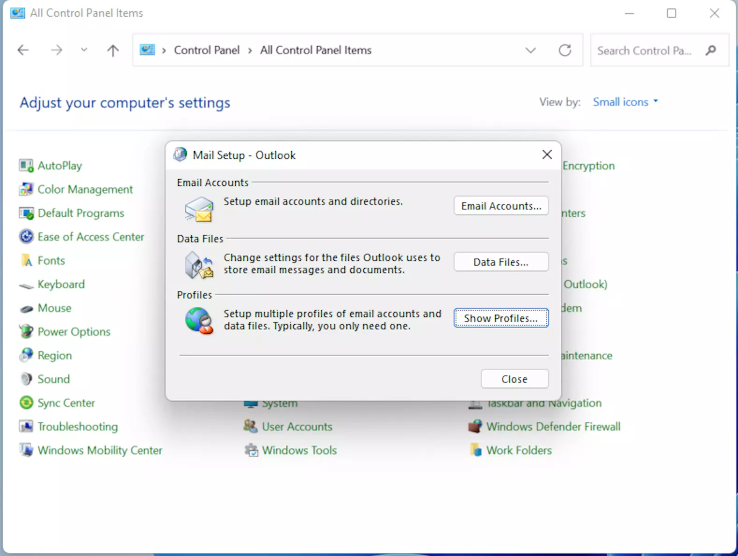Screen dimensions: 738x556
Task: Go back to previous location
Action: (23, 50)
